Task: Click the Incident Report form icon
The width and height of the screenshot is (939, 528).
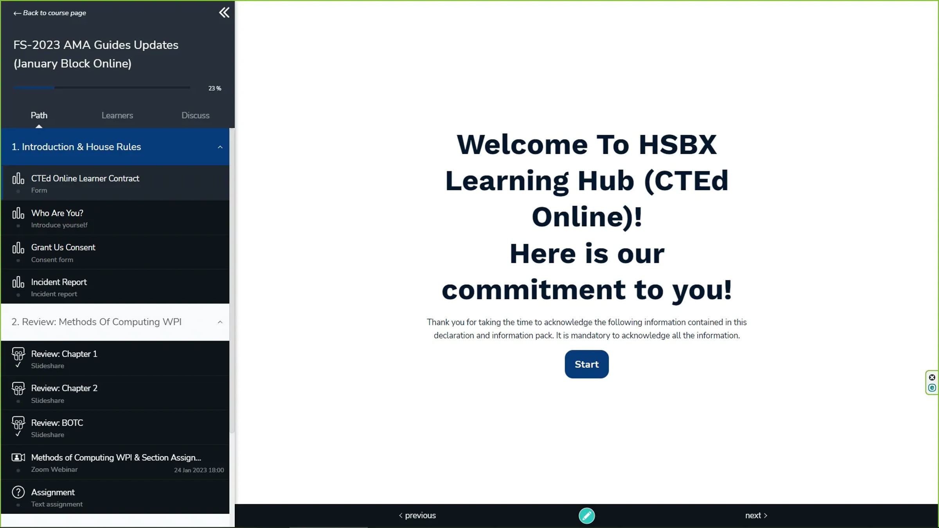Action: [x=18, y=282]
